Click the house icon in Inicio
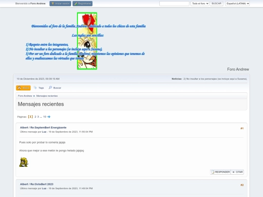263x197 pixels. (x=19, y=88)
